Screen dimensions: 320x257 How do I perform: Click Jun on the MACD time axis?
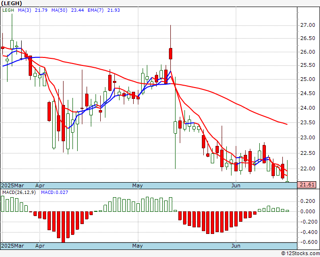[236, 246]
